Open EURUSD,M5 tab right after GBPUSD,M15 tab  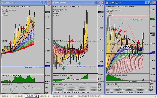pos(82,96)
